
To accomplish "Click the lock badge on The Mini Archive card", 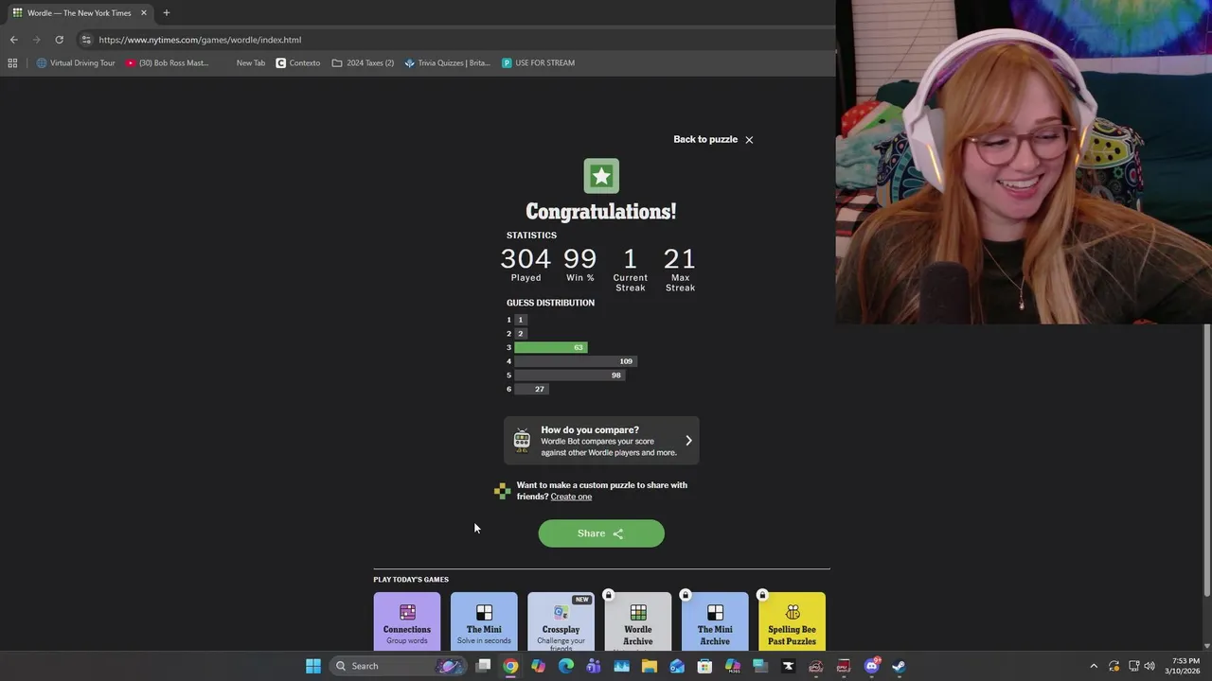I will pos(686,595).
